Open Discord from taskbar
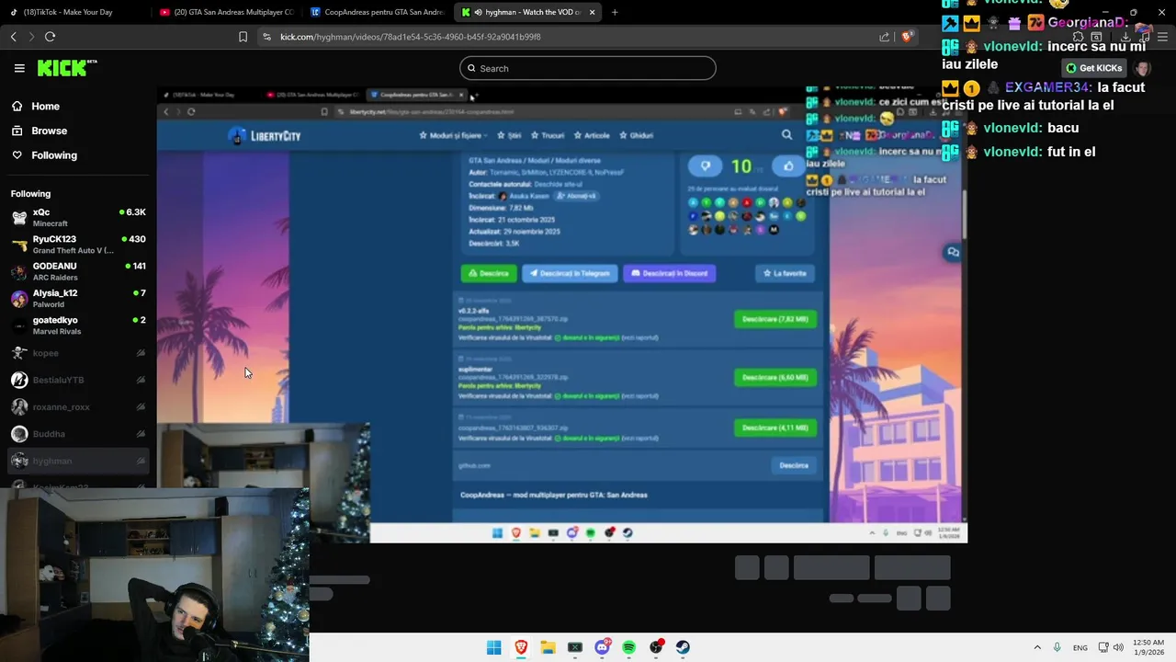 tap(602, 647)
